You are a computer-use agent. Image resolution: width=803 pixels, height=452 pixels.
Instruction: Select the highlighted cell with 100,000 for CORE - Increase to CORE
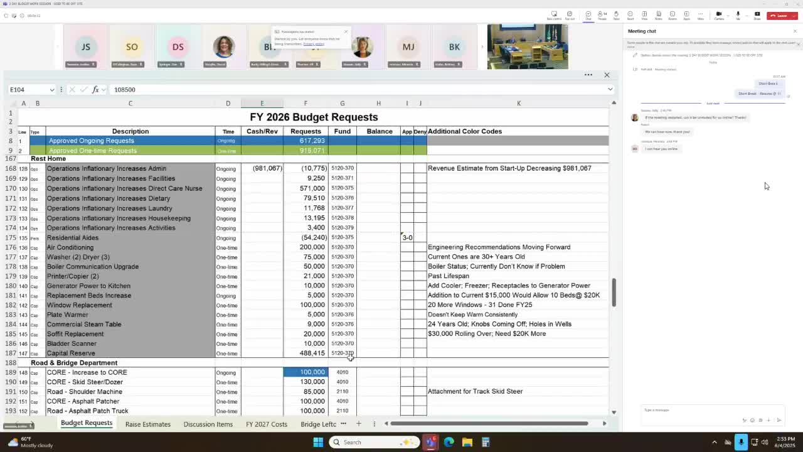click(306, 372)
